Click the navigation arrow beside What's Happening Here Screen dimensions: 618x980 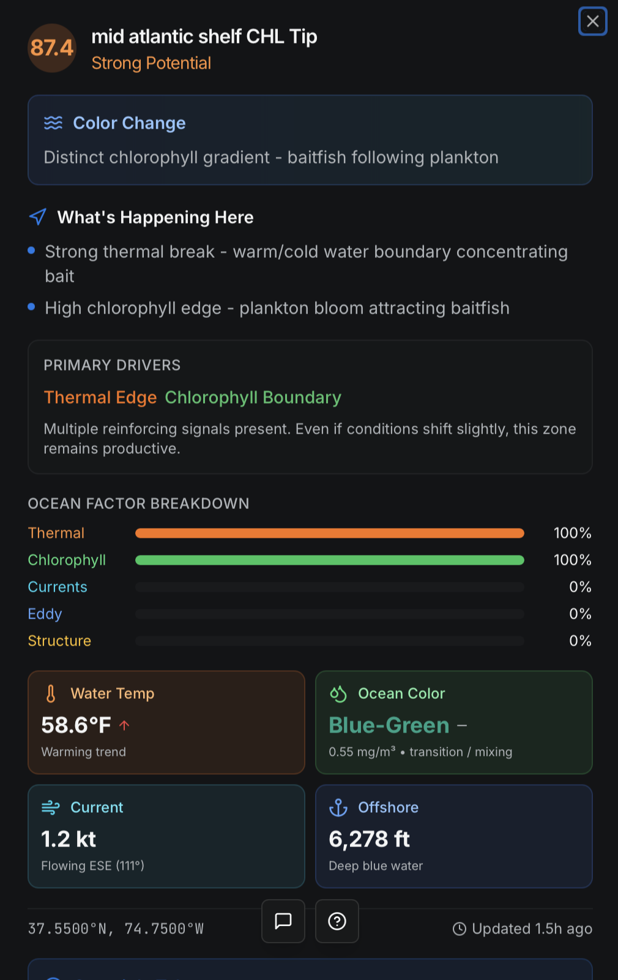37,217
